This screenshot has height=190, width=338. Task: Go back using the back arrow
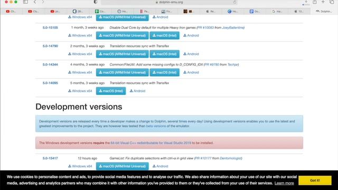[x=35, y=2]
